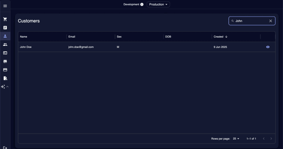Open the terminal console sidebar icon
This screenshot has width=283, height=149.
pyautogui.click(x=5, y=53)
